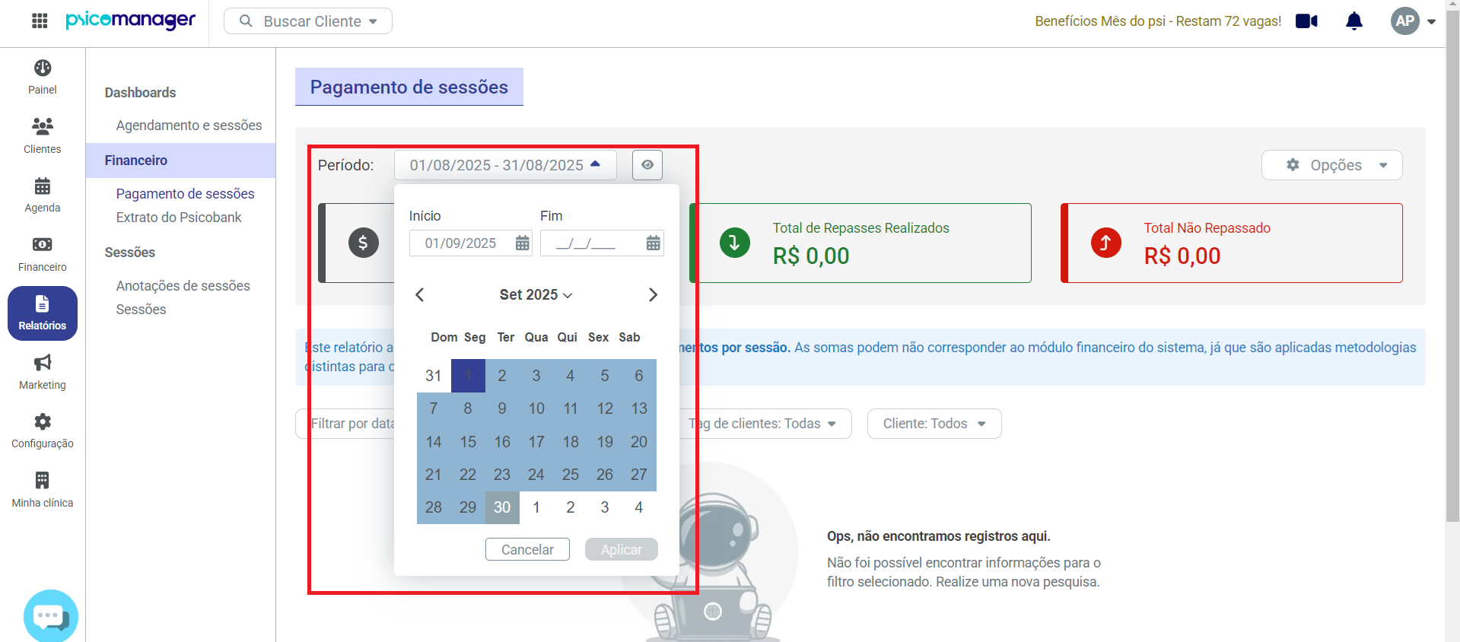Go to next month arrow
Screen dimensions: 1460x642
point(653,294)
